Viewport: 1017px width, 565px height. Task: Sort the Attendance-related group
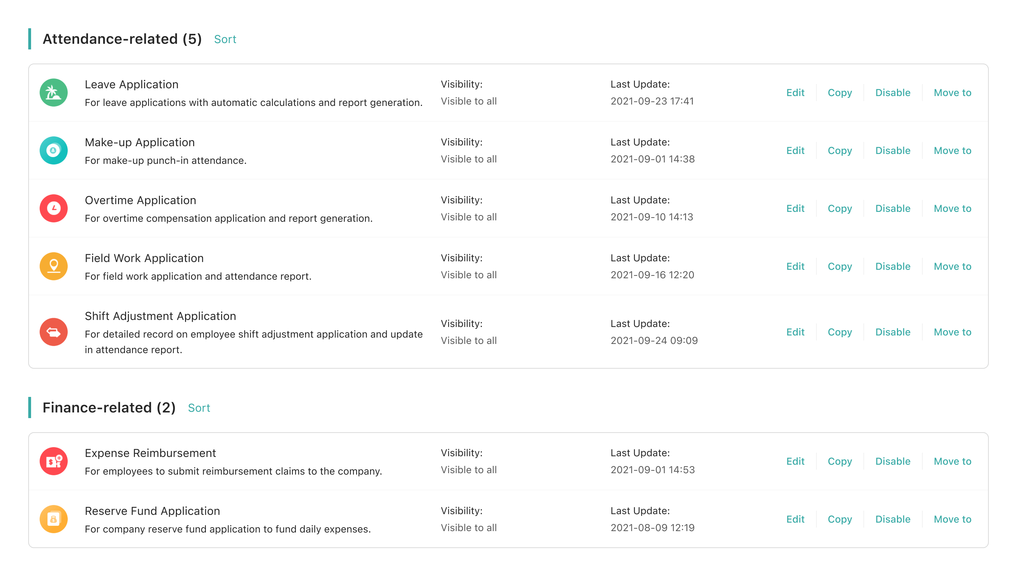coord(225,39)
